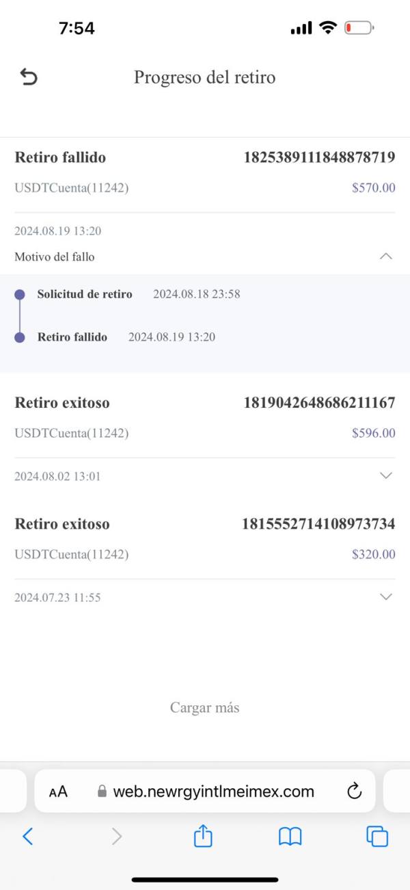Open Safari tabs overview icon
410x890 pixels.
pyautogui.click(x=377, y=836)
